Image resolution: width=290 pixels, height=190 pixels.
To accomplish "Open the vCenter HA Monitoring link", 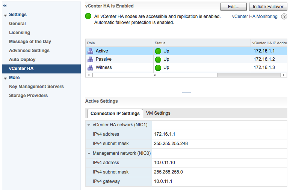I will (255, 16).
